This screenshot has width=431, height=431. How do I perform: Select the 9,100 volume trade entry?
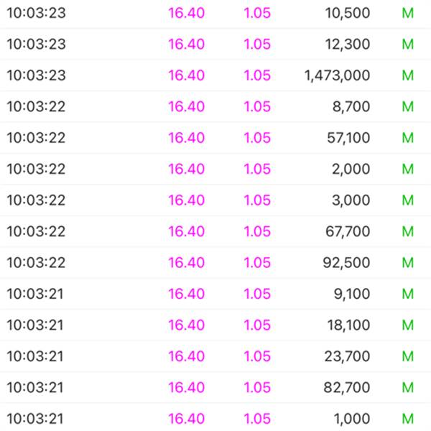[215, 294]
